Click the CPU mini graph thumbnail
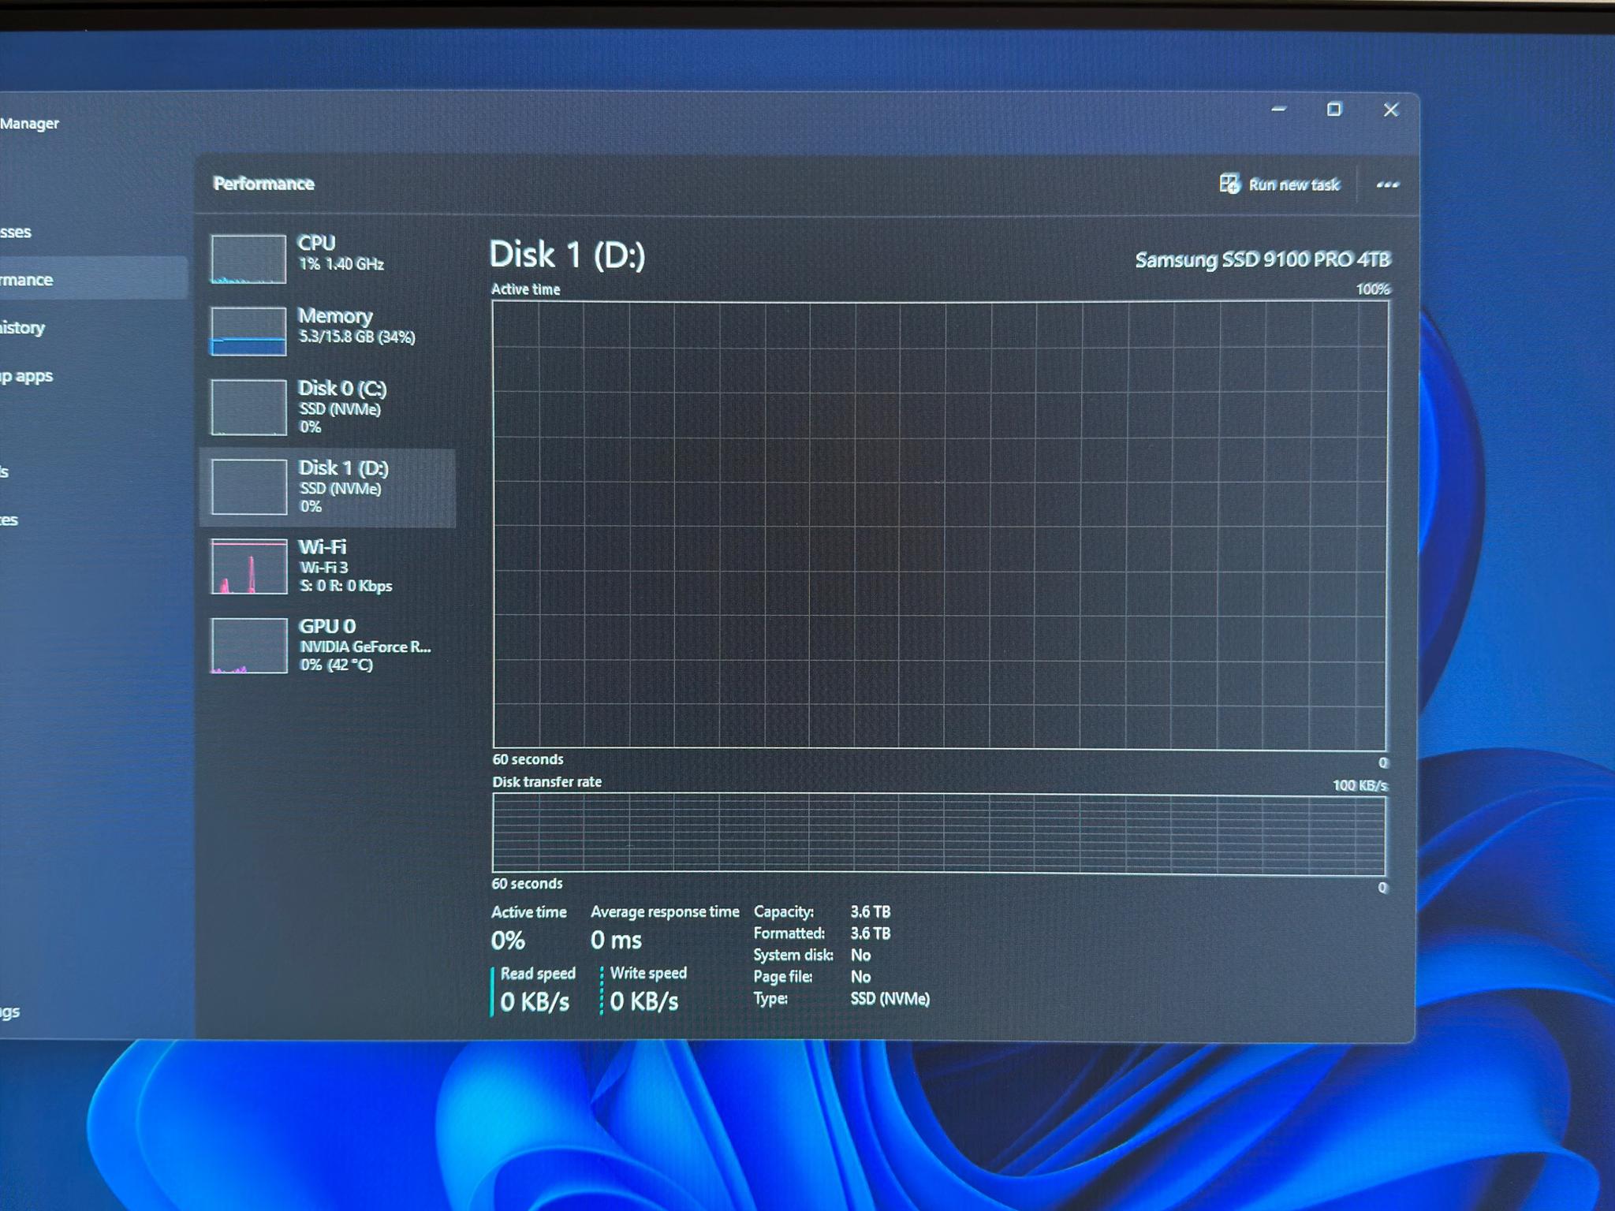Viewport: 1615px width, 1211px height. (248, 259)
